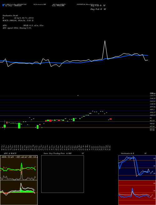Open the blue Stochastics mini chart

[x=137, y=168]
